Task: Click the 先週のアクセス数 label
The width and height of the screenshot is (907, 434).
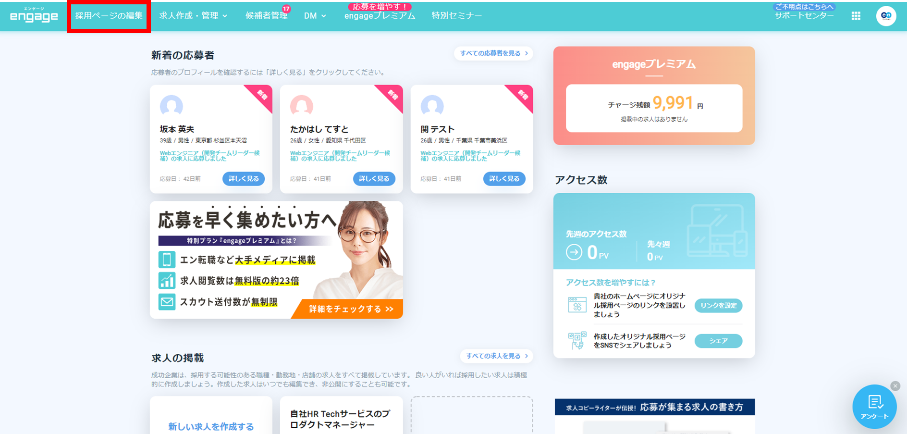Action: point(596,234)
